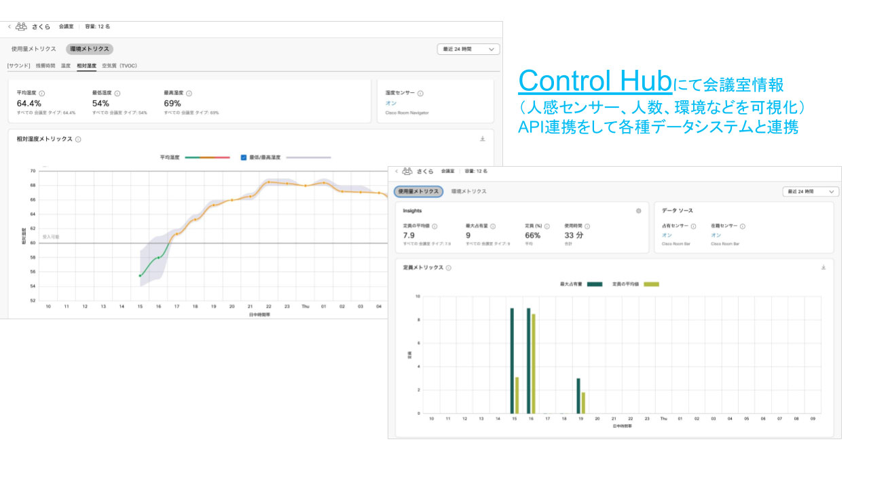The height and width of the screenshot is (488, 869).
Task: Open info icon next to 湿度センサー
Action: pos(420,94)
